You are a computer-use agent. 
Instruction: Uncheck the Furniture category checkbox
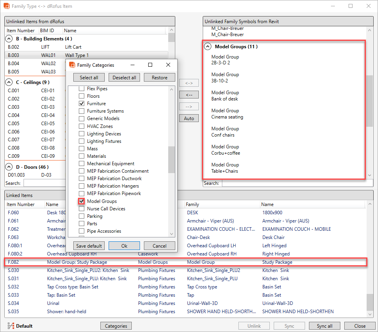point(82,104)
